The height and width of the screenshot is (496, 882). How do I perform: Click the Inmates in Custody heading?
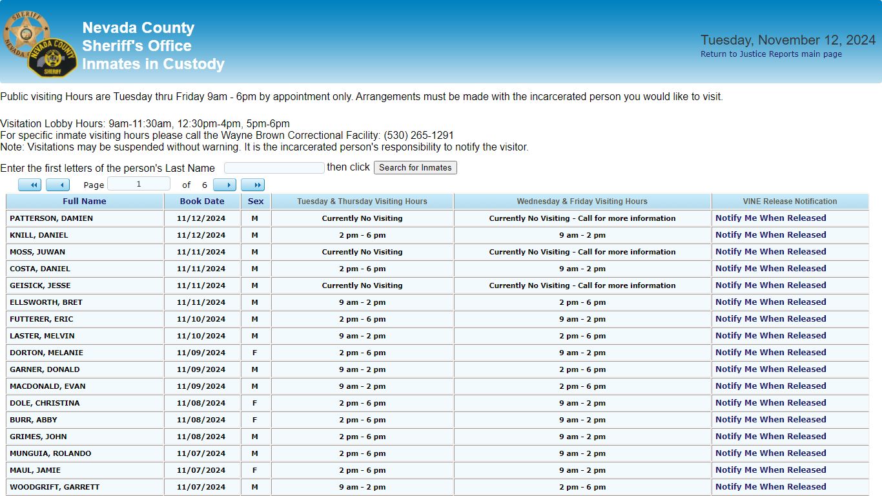click(153, 64)
